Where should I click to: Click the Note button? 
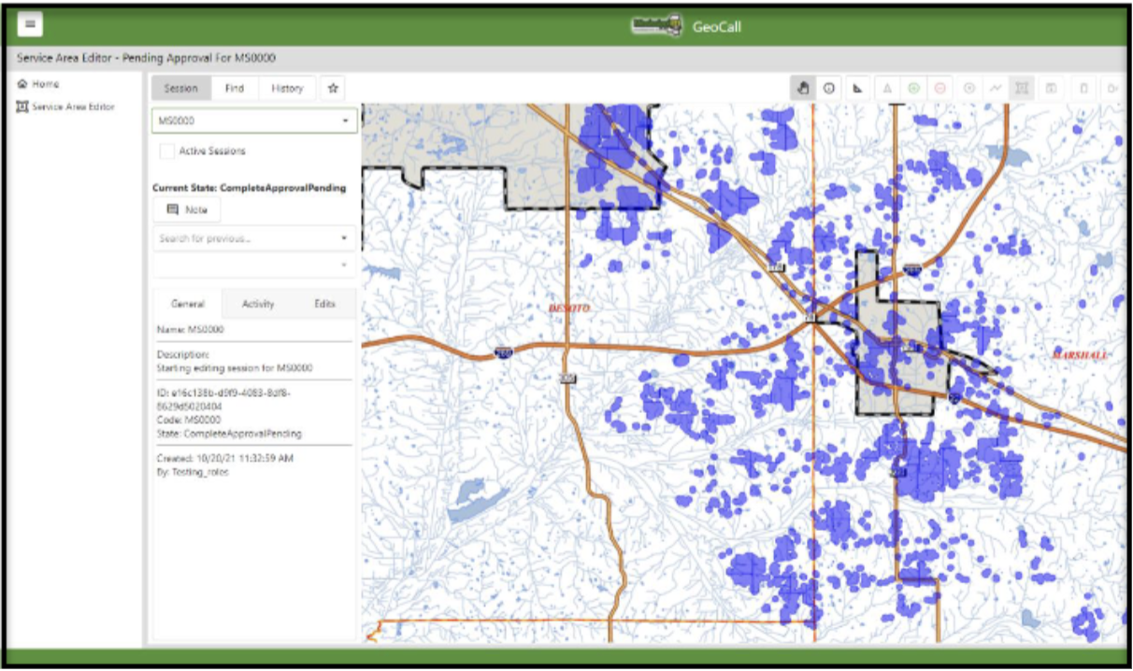(187, 210)
